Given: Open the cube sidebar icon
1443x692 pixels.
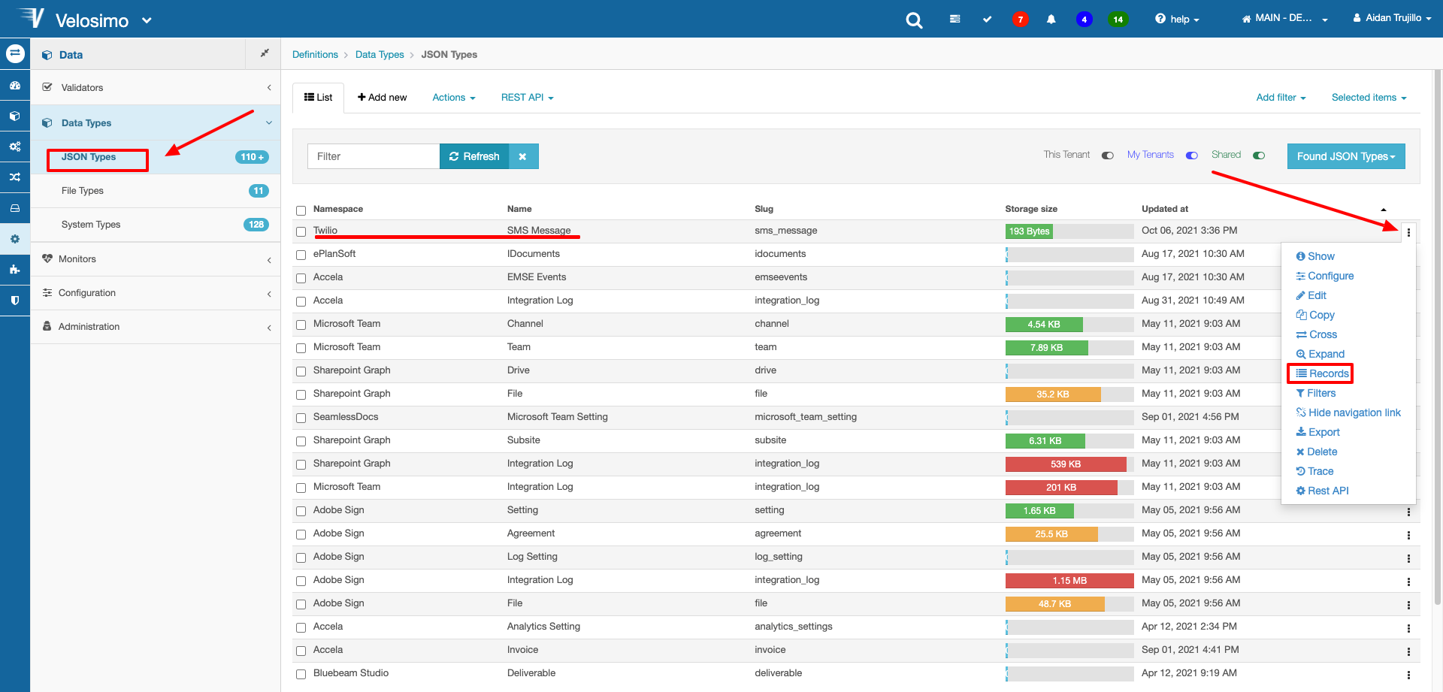Looking at the screenshot, I should pos(15,116).
